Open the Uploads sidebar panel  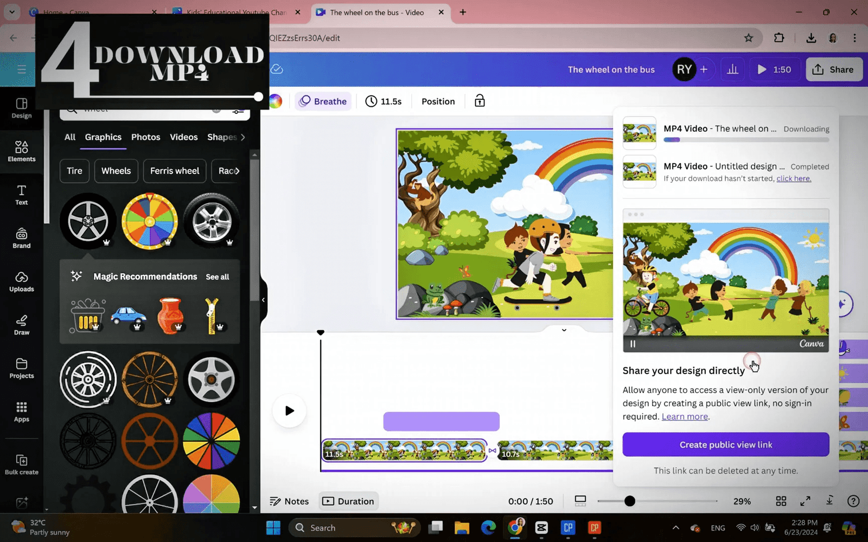pos(22,281)
